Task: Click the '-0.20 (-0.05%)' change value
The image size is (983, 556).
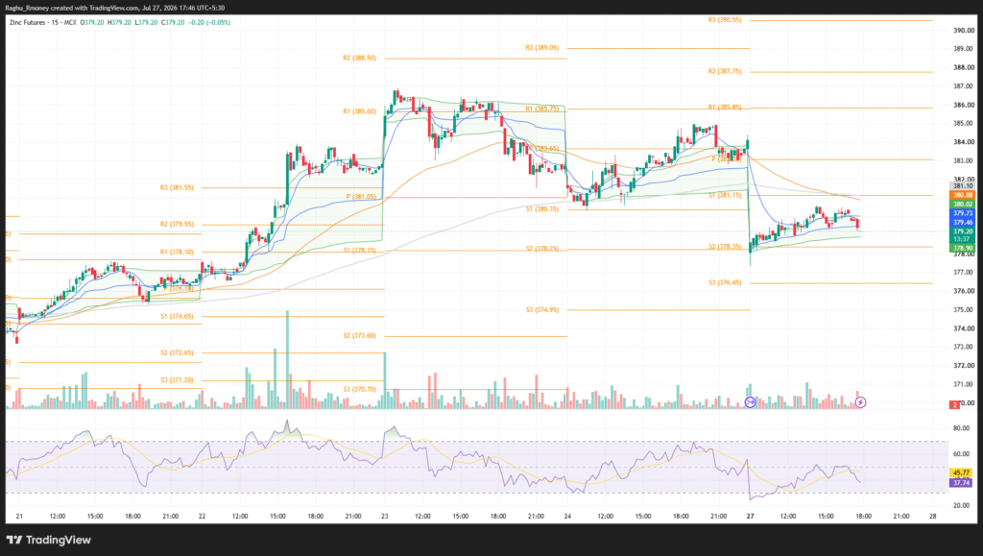Action: (x=210, y=22)
